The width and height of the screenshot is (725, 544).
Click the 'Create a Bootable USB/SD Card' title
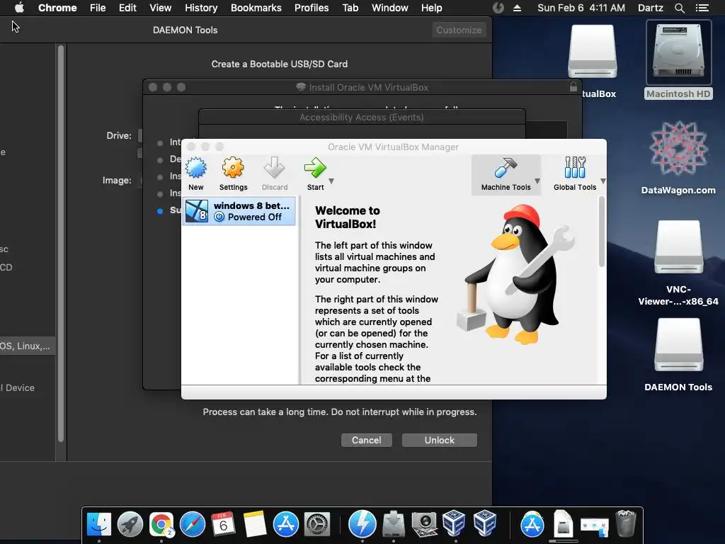point(279,64)
